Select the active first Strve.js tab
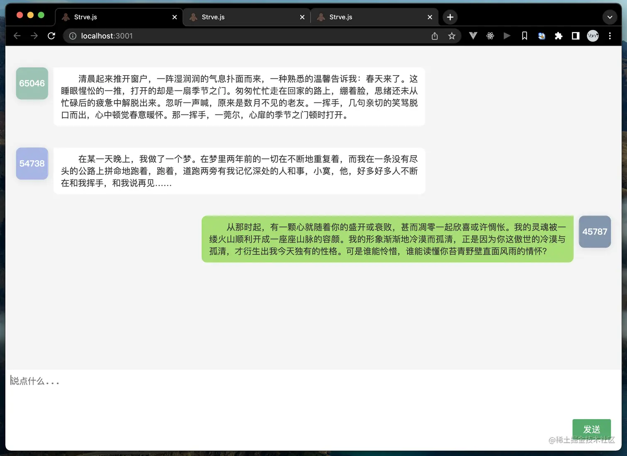The width and height of the screenshot is (627, 456). click(119, 17)
